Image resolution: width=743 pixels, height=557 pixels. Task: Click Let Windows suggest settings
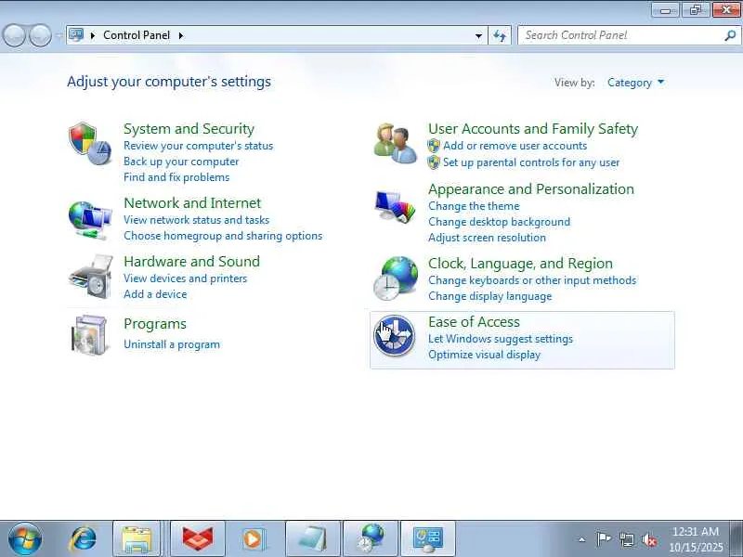(501, 339)
